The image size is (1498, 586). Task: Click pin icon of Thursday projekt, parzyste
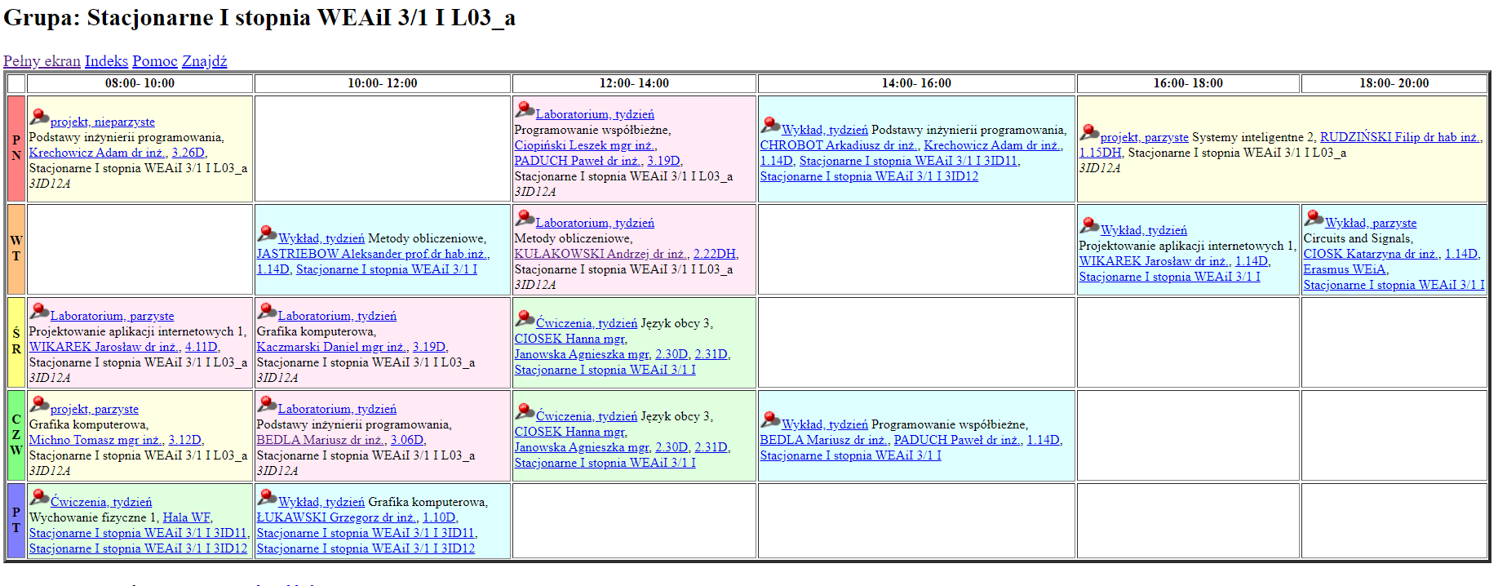[39, 404]
